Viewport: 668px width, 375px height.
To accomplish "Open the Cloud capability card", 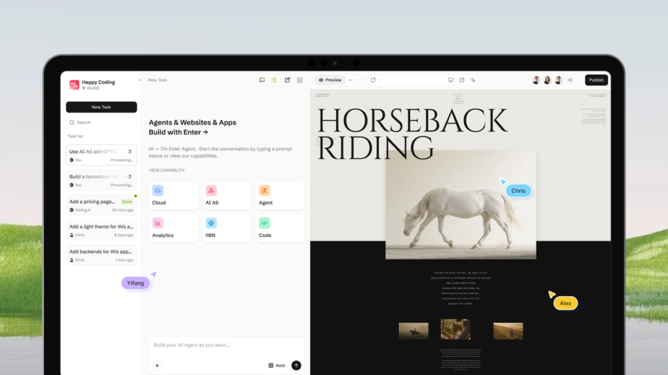I will [x=174, y=195].
